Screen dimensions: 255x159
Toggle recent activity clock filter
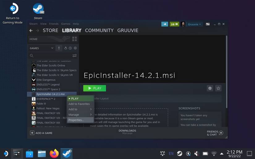pos(70,48)
